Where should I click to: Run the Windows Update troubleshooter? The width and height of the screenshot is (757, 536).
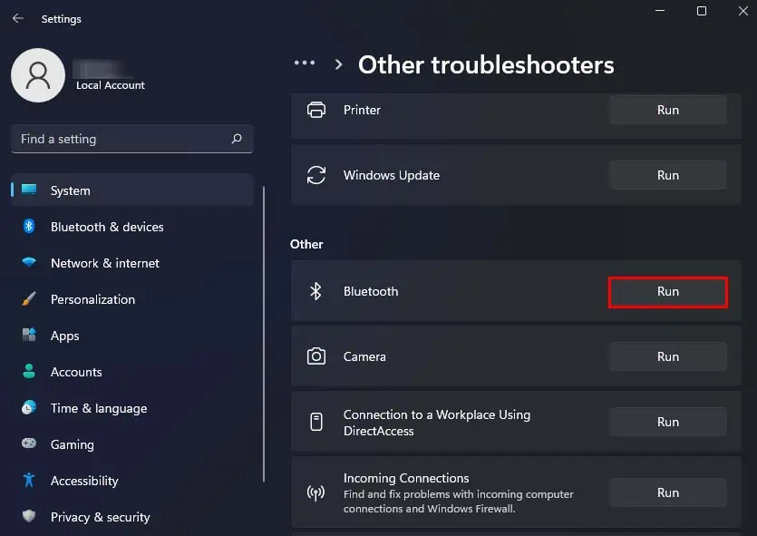[x=667, y=174]
